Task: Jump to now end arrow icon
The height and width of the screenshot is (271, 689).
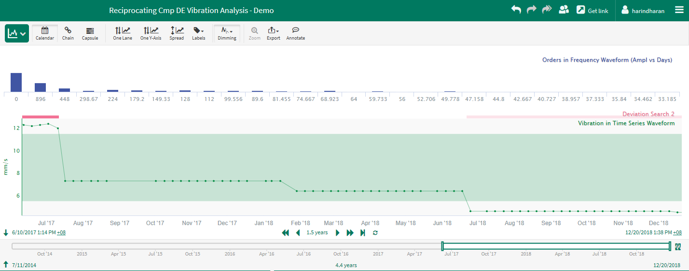Action: tap(362, 233)
